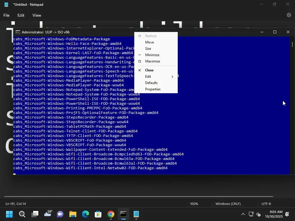
Task: Open the Notepad Edit menu
Action: [x=21, y=15]
